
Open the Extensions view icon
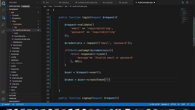[x=3, y=31]
